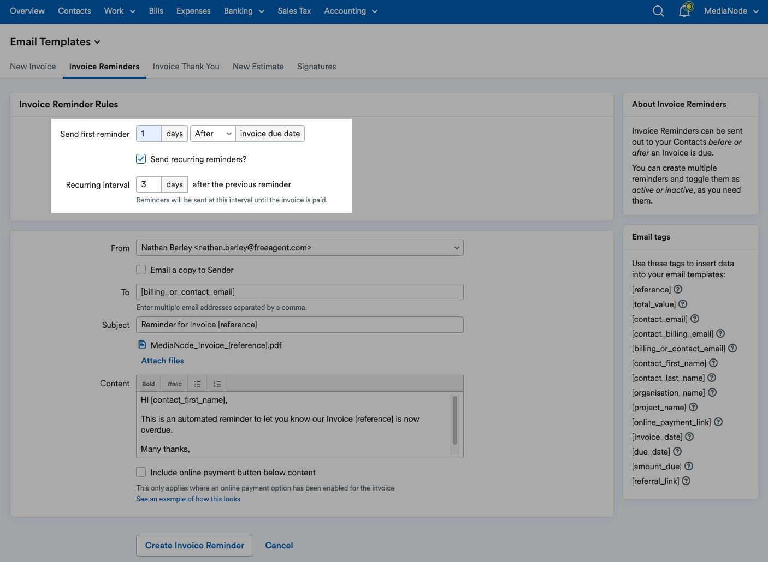The height and width of the screenshot is (562, 768).
Task: Click the numbered list editor icon
Action: (x=217, y=384)
